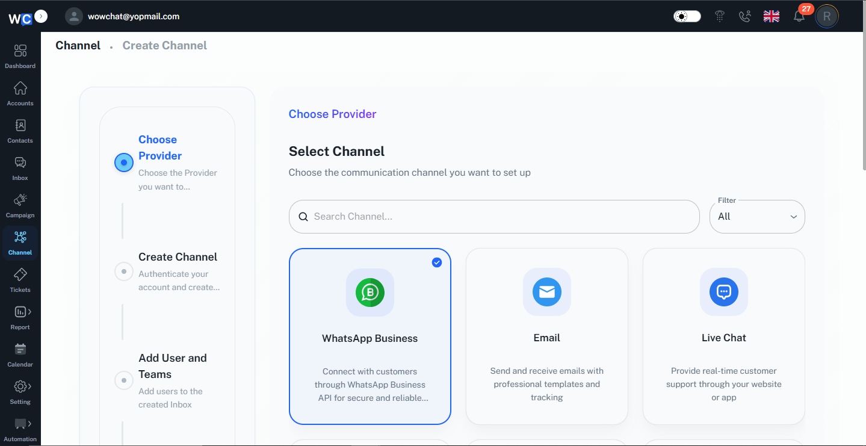Expand the Setting submenu chevron
866x446 pixels.
tap(29, 386)
